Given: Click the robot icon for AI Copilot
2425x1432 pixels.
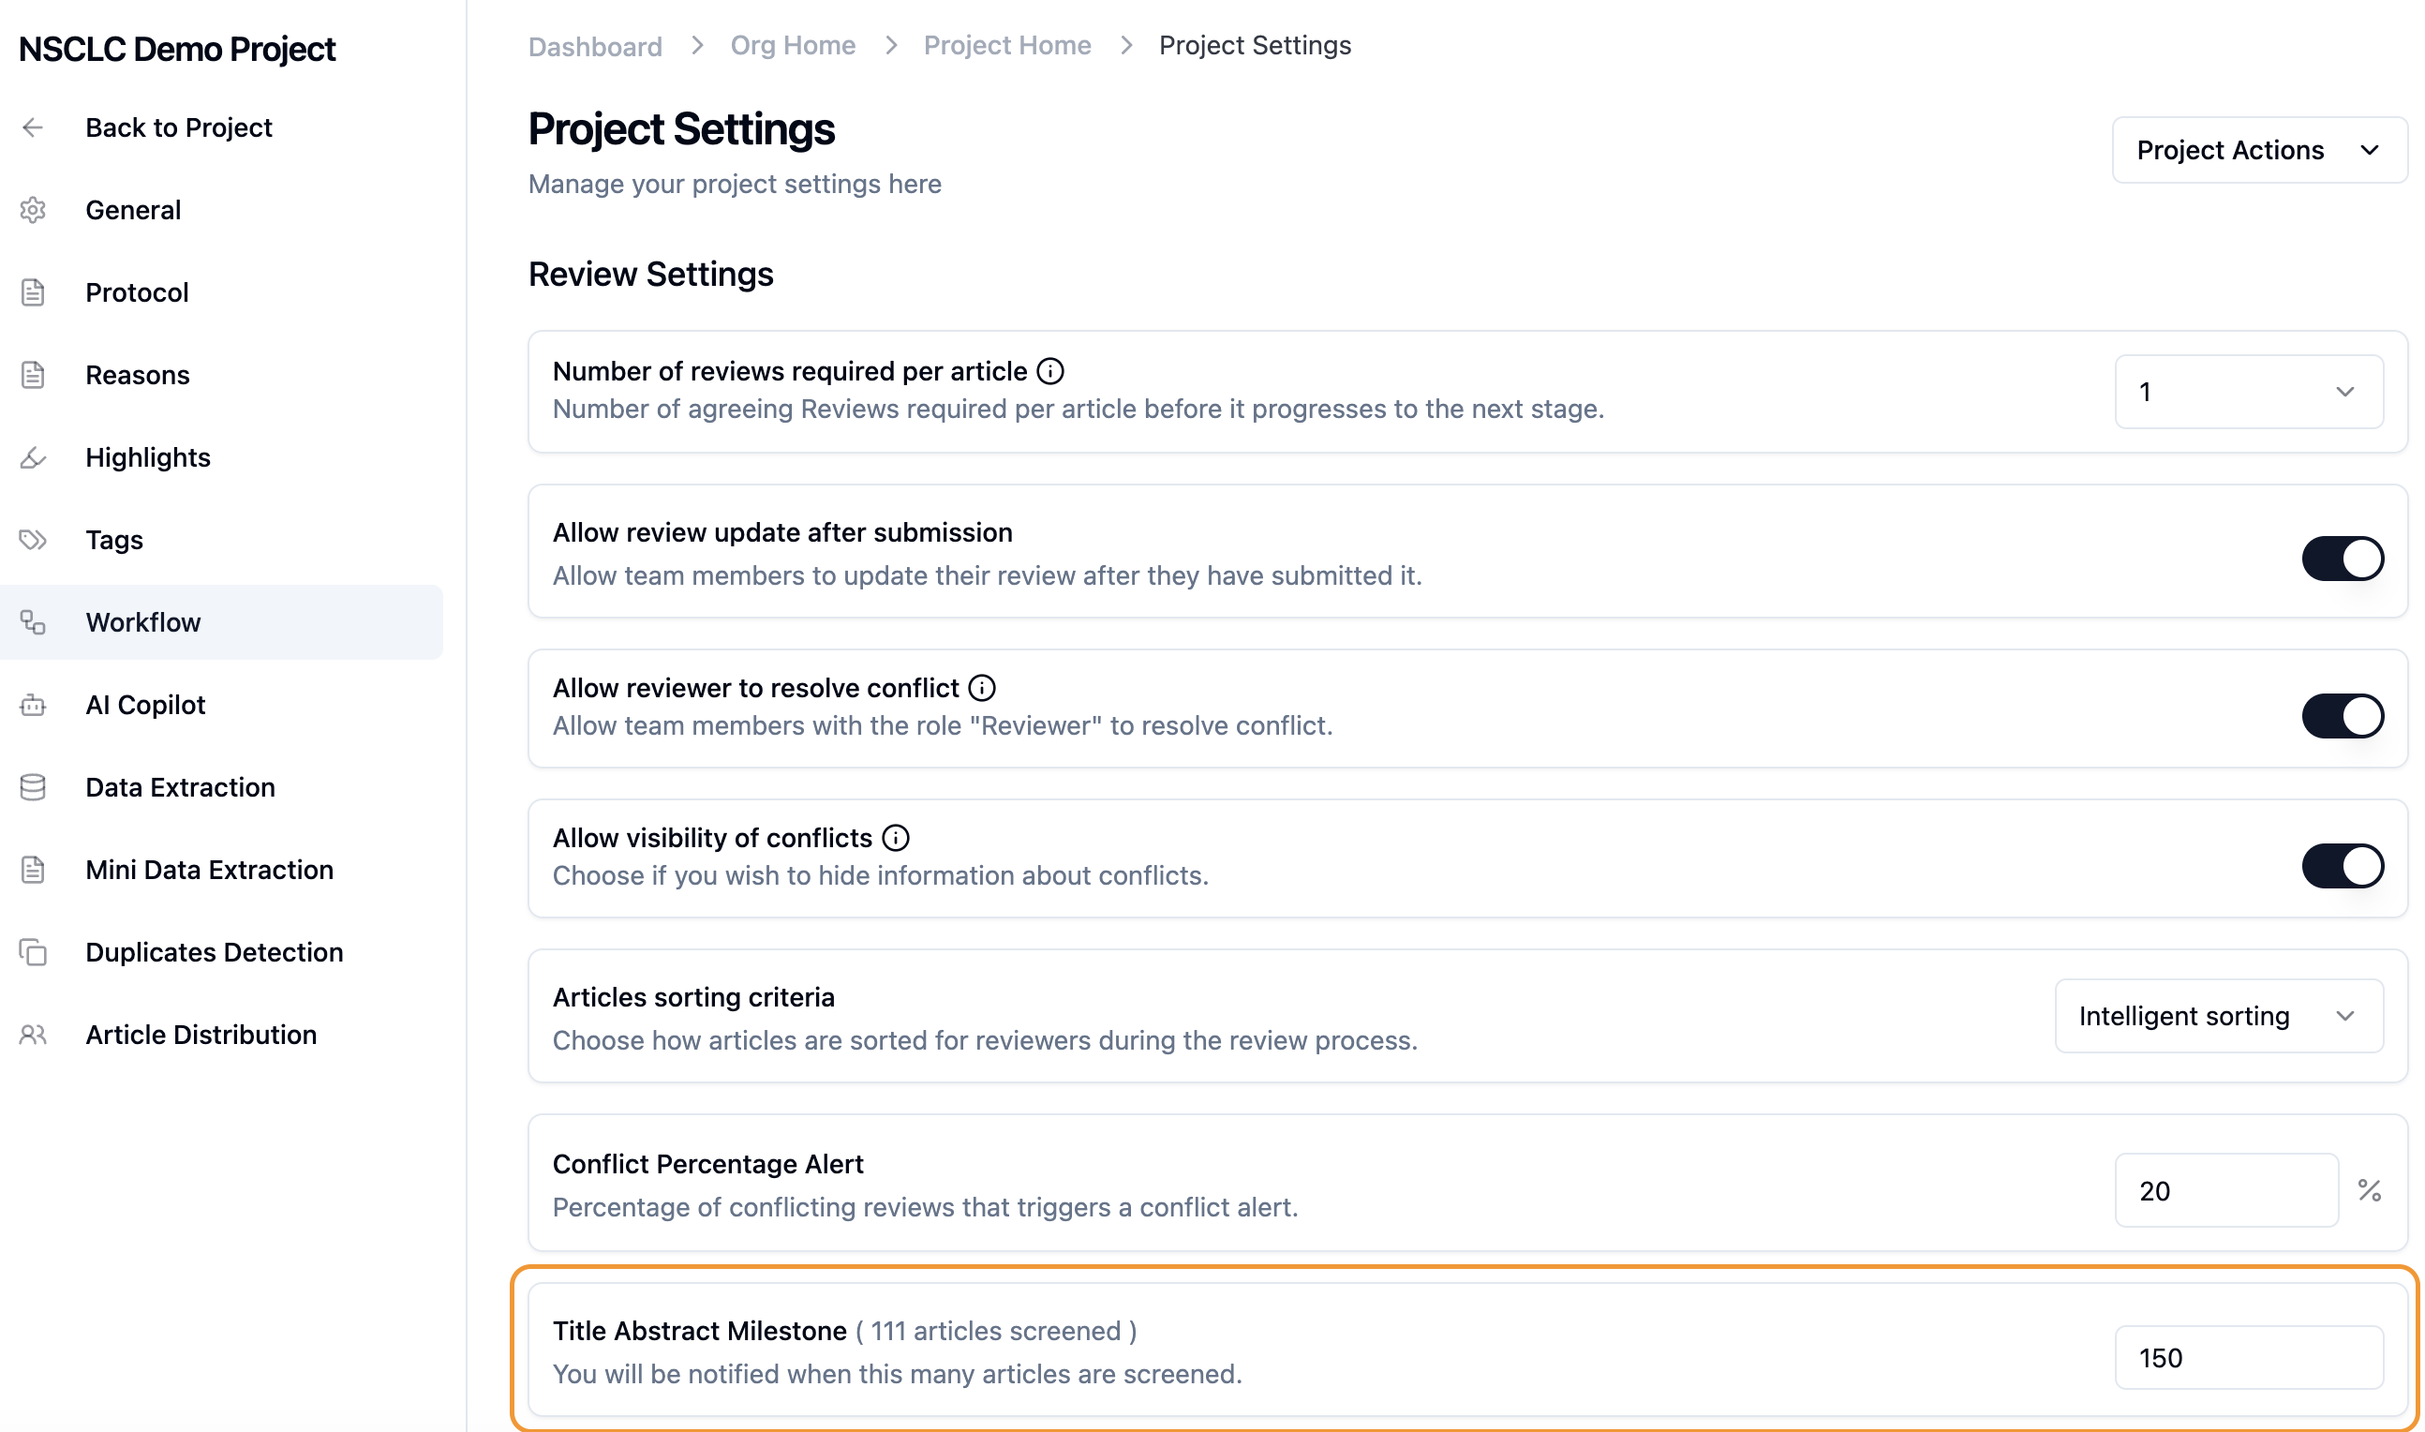Looking at the screenshot, I should pyautogui.click(x=33, y=706).
